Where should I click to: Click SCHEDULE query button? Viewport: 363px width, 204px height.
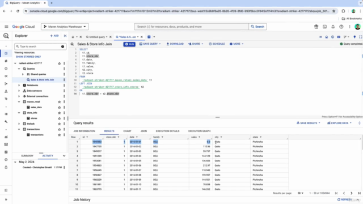[217, 44]
